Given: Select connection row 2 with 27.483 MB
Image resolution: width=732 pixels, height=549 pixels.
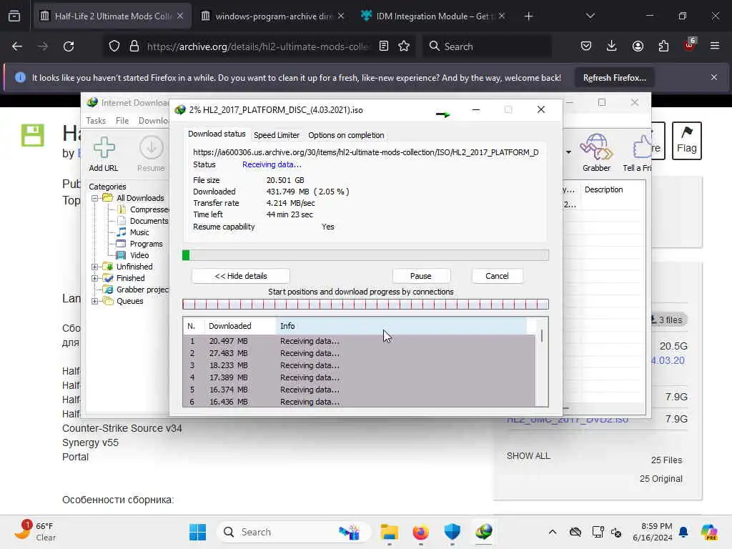Looking at the screenshot, I should [359, 353].
